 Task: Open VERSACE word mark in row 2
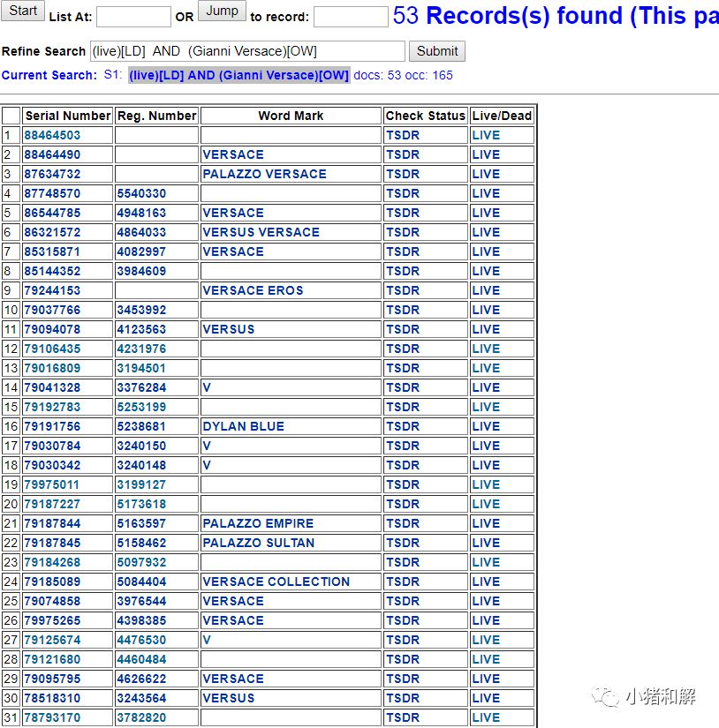pyautogui.click(x=233, y=154)
